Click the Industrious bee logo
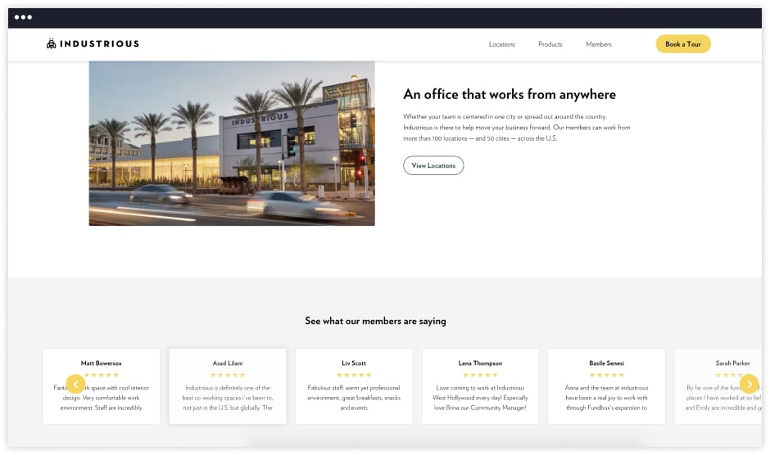The width and height of the screenshot is (770, 455). (x=51, y=43)
